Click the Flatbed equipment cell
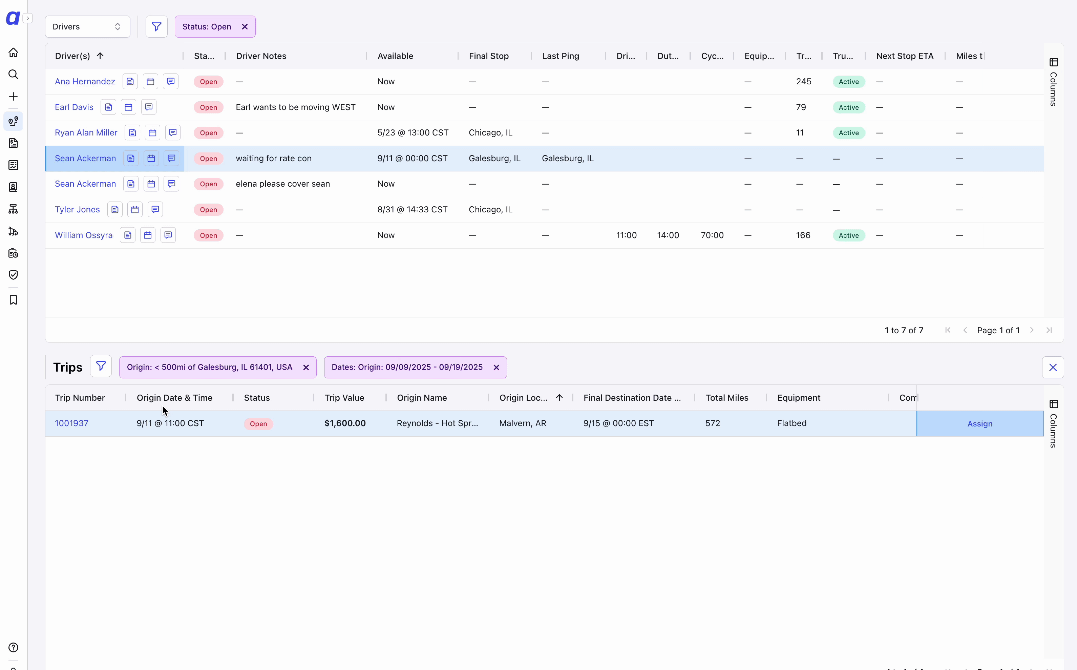The image size is (1077, 670). click(791, 423)
